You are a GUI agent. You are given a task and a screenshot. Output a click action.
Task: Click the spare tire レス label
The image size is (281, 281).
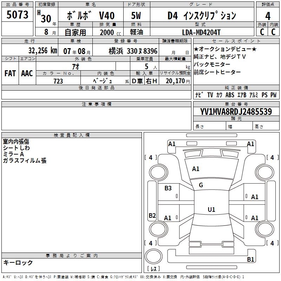153,269
